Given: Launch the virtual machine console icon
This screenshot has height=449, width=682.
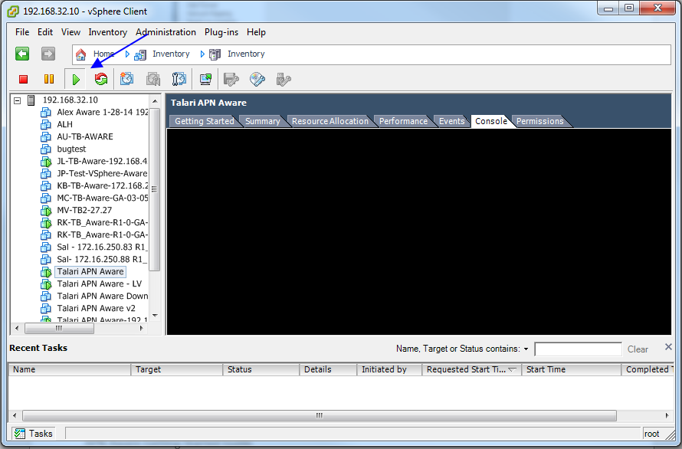Looking at the screenshot, I should [205, 79].
